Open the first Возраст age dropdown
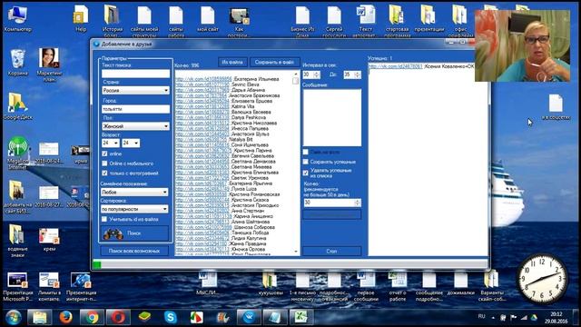Viewport: 581px width, 327px height. tap(110, 143)
